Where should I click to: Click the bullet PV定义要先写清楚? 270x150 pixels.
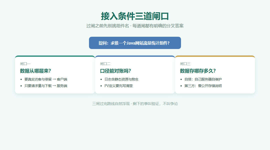[119, 86]
